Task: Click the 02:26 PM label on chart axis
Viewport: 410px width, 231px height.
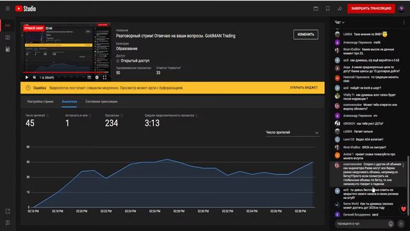Action: tap(155, 211)
